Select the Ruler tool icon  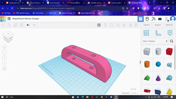click(158, 33)
